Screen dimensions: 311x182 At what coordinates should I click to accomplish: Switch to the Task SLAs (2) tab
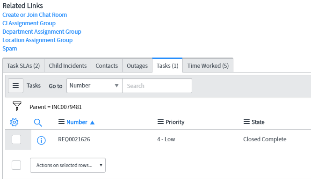23,66
